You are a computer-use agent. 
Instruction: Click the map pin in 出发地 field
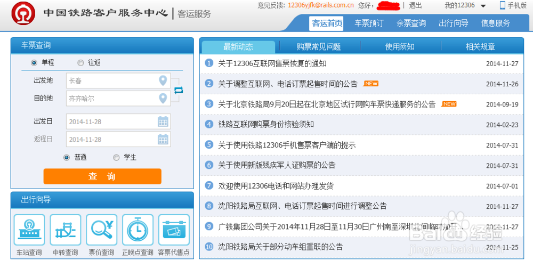[x=163, y=81]
